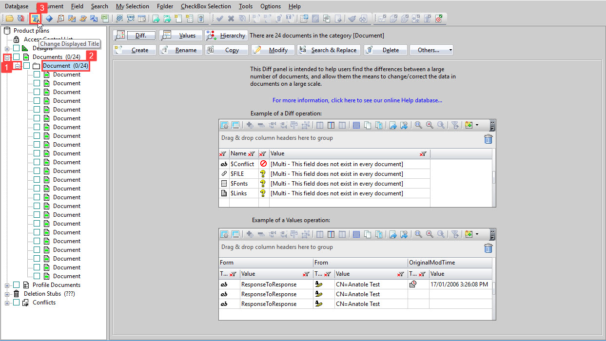Viewport: 606px width, 341px height.
Task: Click the @ formula toolbar icon
Action: 119,19
